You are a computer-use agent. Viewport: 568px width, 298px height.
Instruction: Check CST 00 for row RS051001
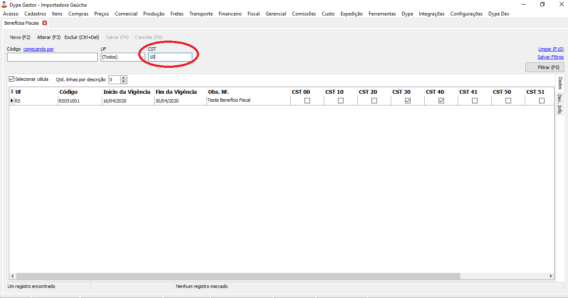point(307,101)
